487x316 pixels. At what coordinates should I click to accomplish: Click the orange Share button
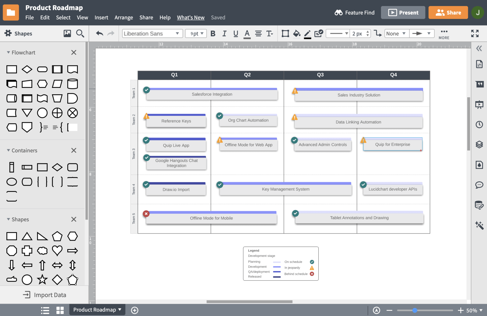(448, 12)
